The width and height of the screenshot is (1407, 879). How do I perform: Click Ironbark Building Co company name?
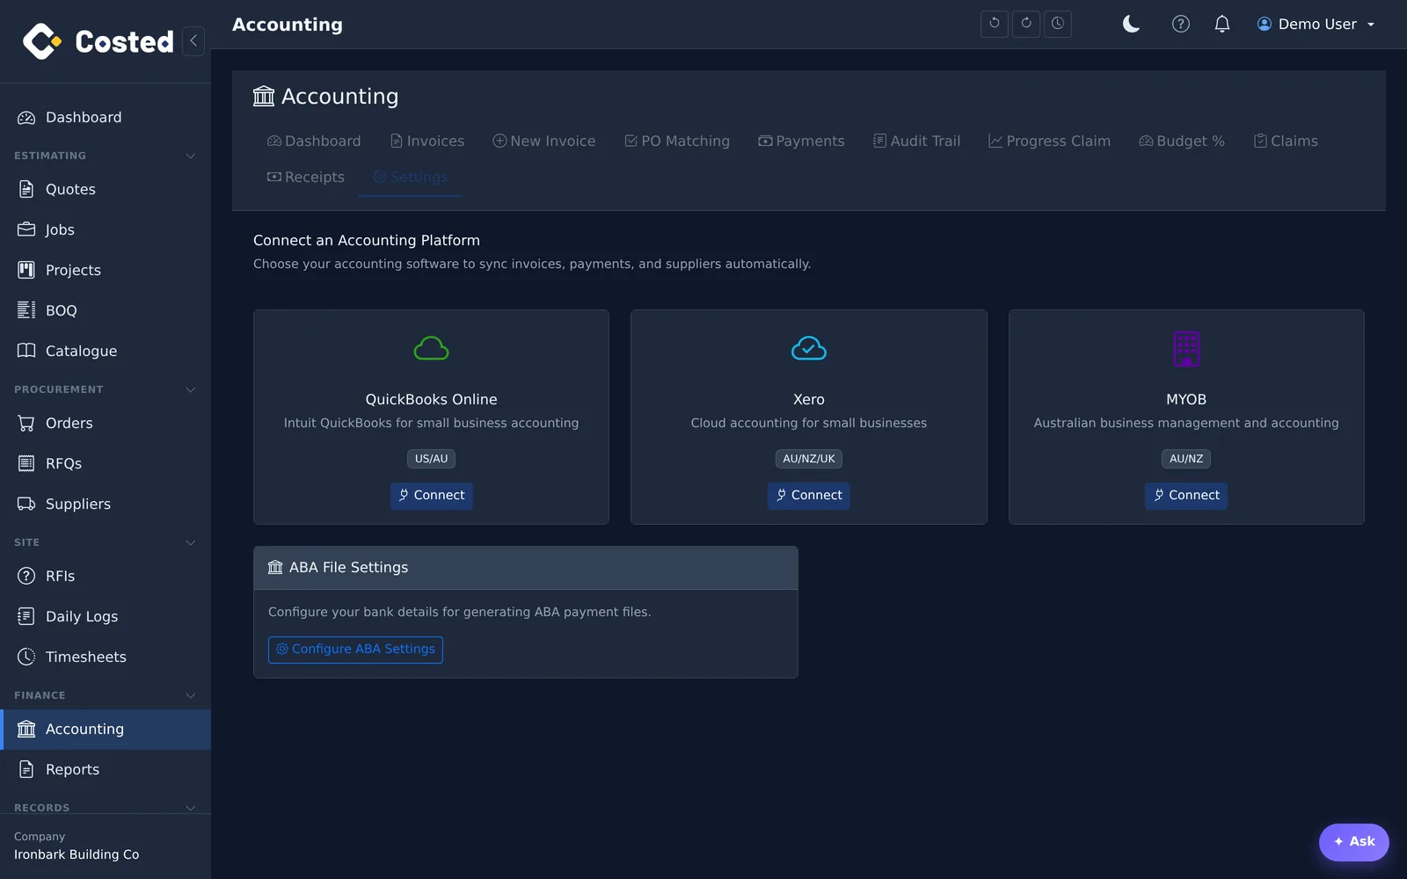pos(77,855)
